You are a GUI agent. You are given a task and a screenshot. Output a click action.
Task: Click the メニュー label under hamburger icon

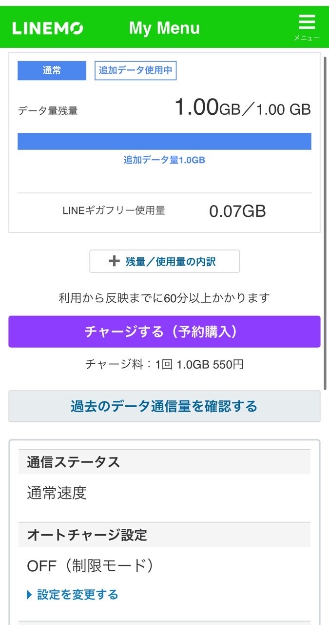(x=307, y=38)
